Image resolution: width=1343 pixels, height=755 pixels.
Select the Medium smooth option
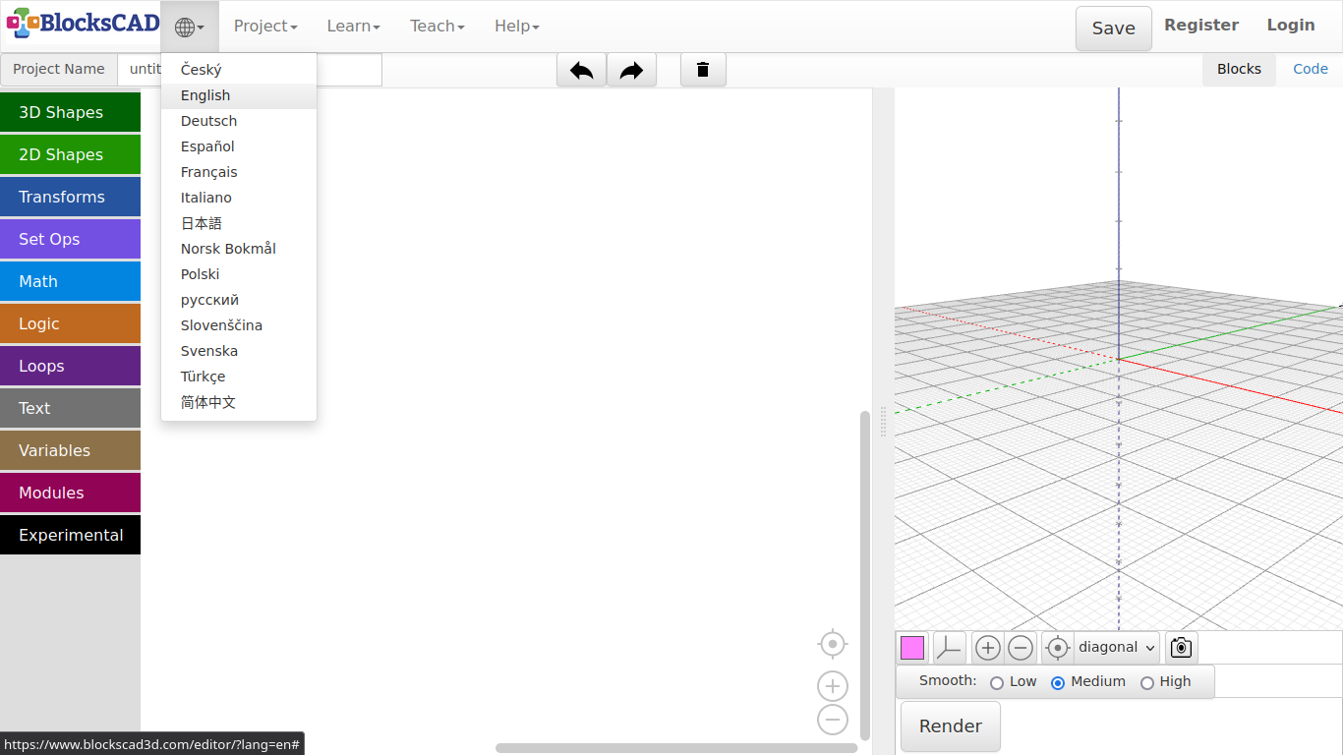(1058, 682)
